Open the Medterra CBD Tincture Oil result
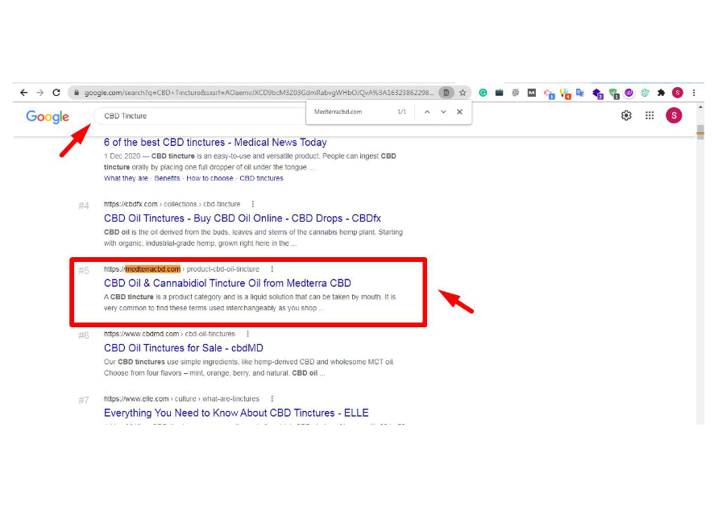This screenshot has height=507, width=718. pos(227,283)
